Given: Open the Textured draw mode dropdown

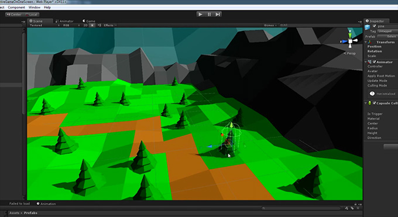Looking at the screenshot, I should (44, 25).
